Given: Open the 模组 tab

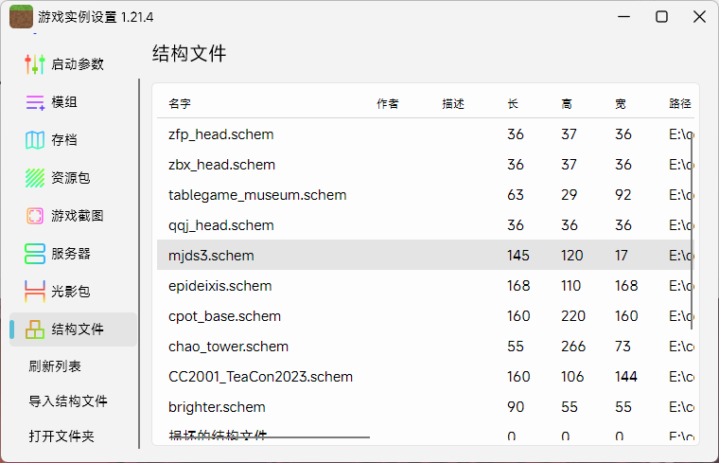Looking at the screenshot, I should pos(64,102).
